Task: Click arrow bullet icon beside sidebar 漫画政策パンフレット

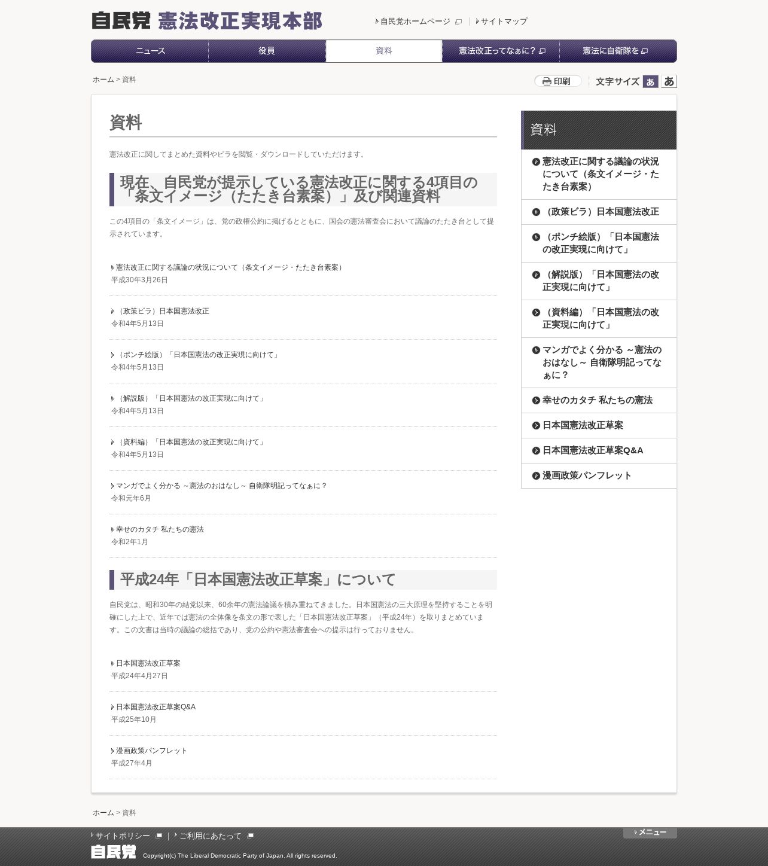Action: click(536, 475)
